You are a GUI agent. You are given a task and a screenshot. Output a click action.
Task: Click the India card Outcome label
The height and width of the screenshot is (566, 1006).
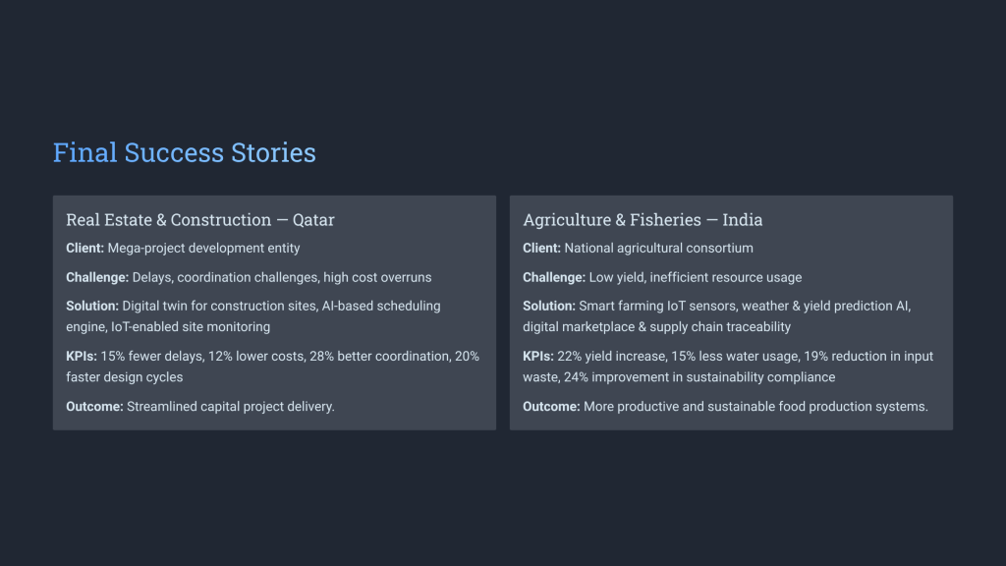(551, 407)
